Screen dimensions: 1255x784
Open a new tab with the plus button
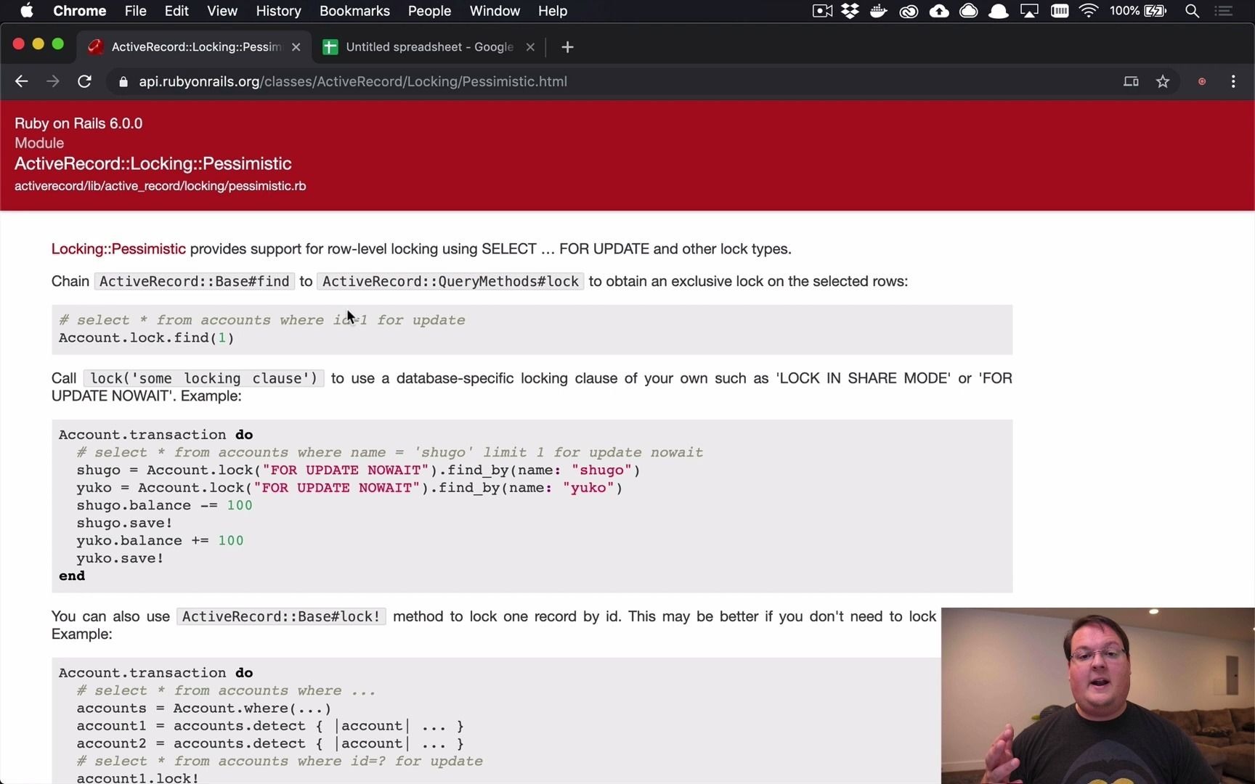567,47
